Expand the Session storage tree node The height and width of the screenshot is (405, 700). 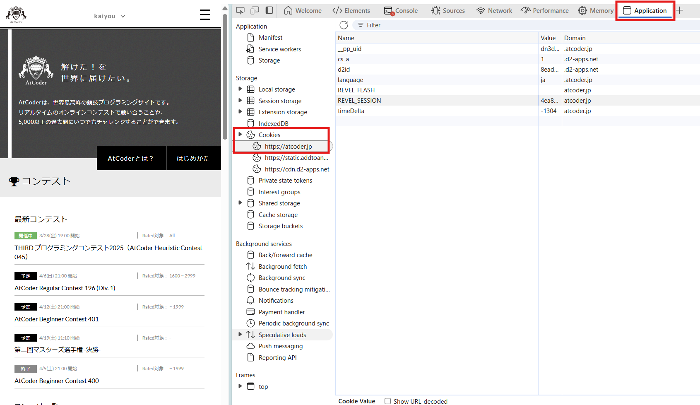[x=240, y=101]
